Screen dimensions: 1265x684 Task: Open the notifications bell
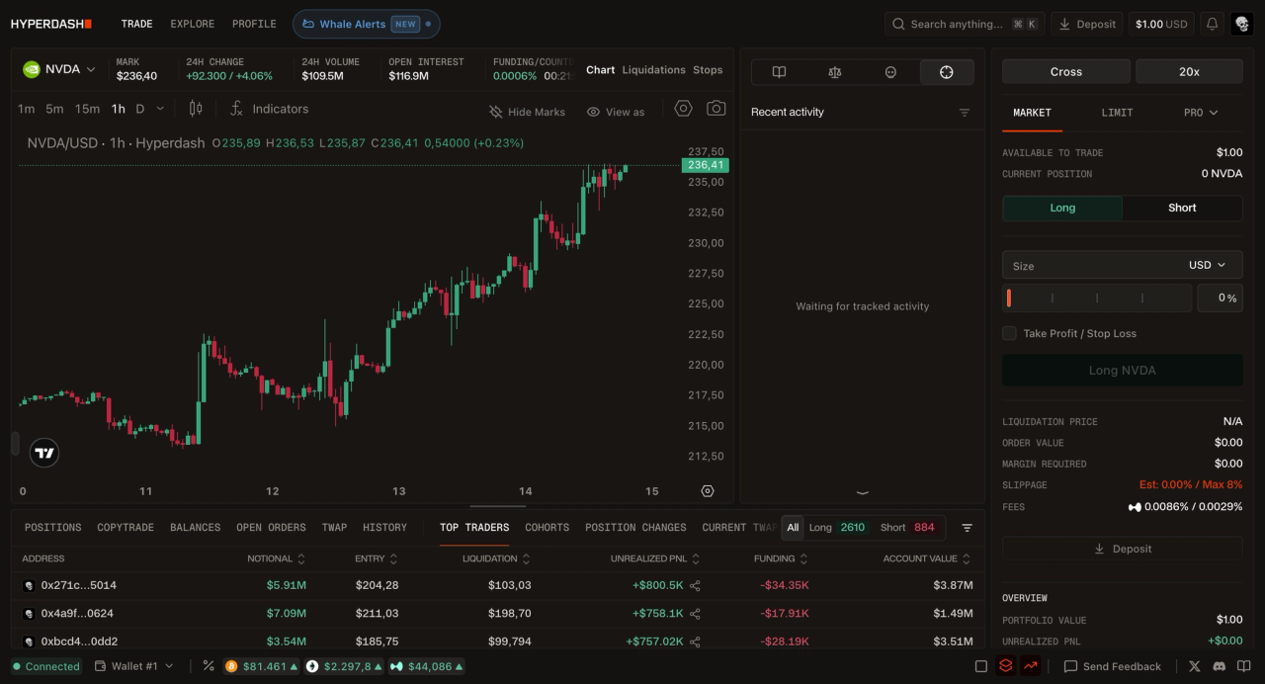coord(1212,24)
